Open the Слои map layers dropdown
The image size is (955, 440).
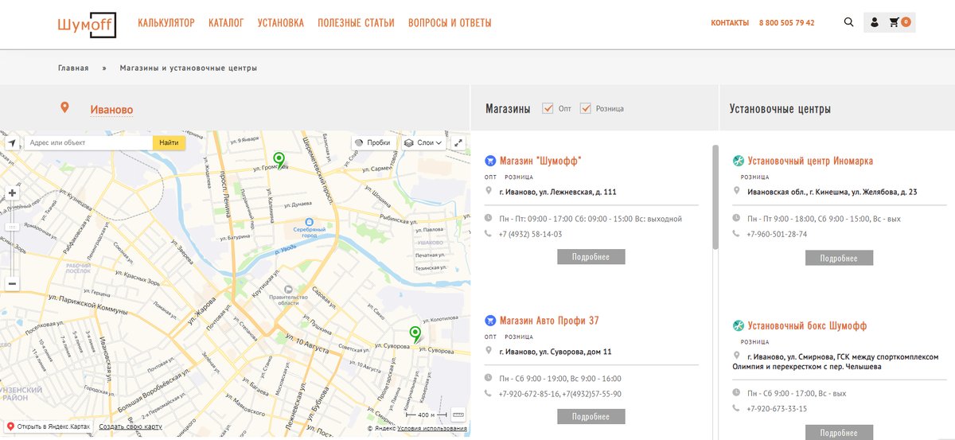point(423,143)
